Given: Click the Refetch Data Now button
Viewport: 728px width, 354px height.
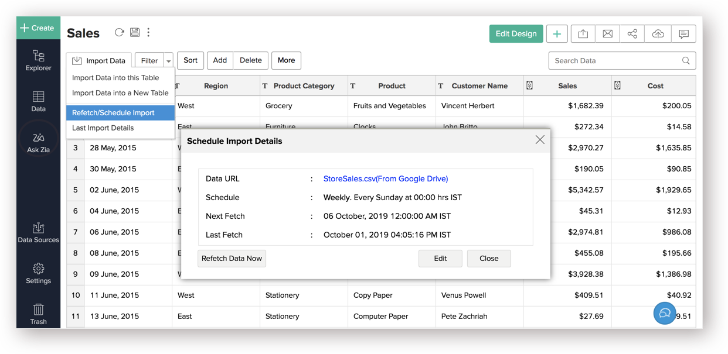Looking at the screenshot, I should coord(232,259).
